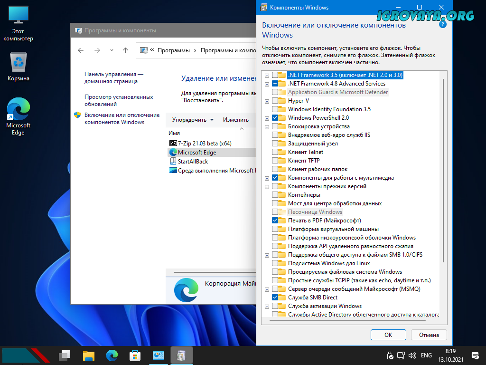Screen dimensions: 486x365
Task: Expand the Hyper-V component node
Action: point(267,101)
